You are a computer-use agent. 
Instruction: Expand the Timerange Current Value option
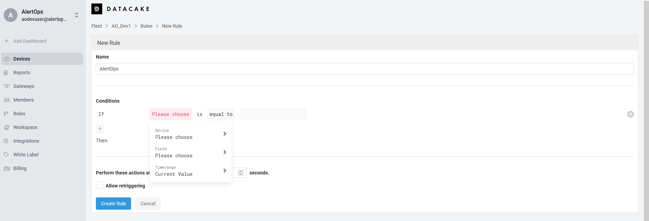click(x=225, y=171)
